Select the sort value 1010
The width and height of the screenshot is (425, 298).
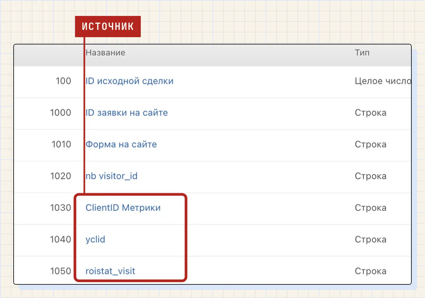(61, 144)
